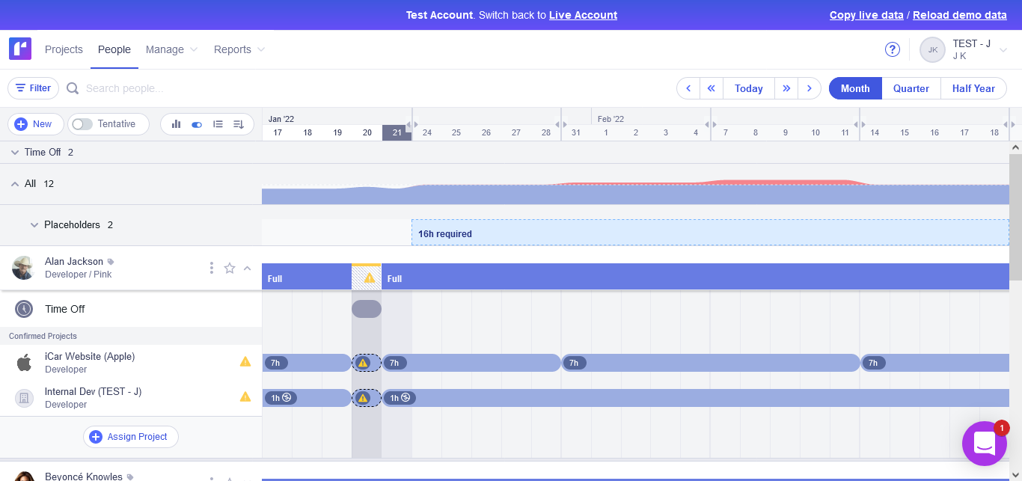Open the sort order icon
This screenshot has height=481, width=1022.
tap(239, 124)
